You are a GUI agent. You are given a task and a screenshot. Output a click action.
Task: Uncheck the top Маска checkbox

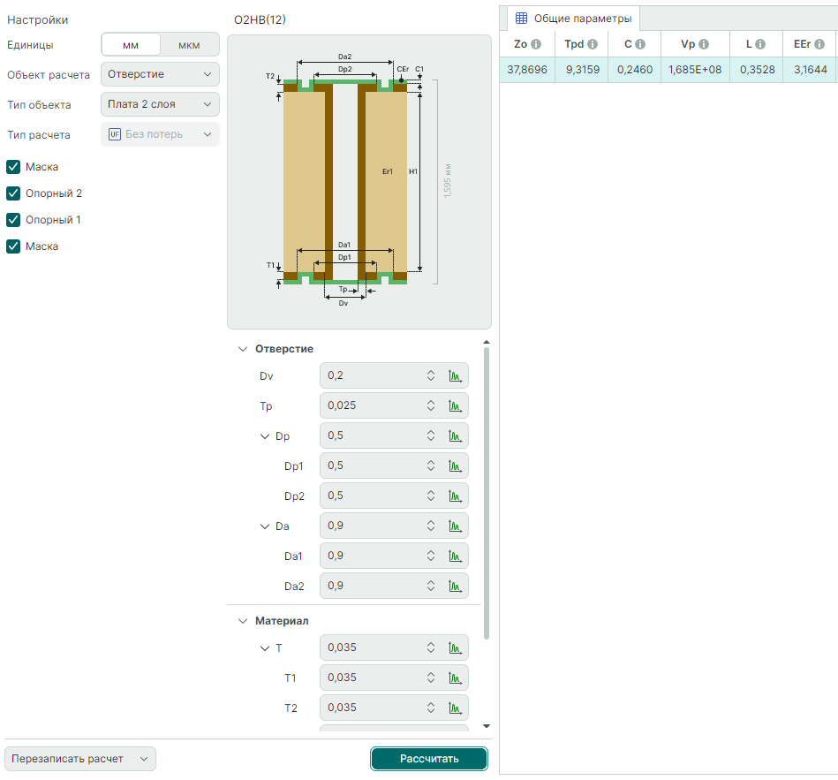coord(13,167)
